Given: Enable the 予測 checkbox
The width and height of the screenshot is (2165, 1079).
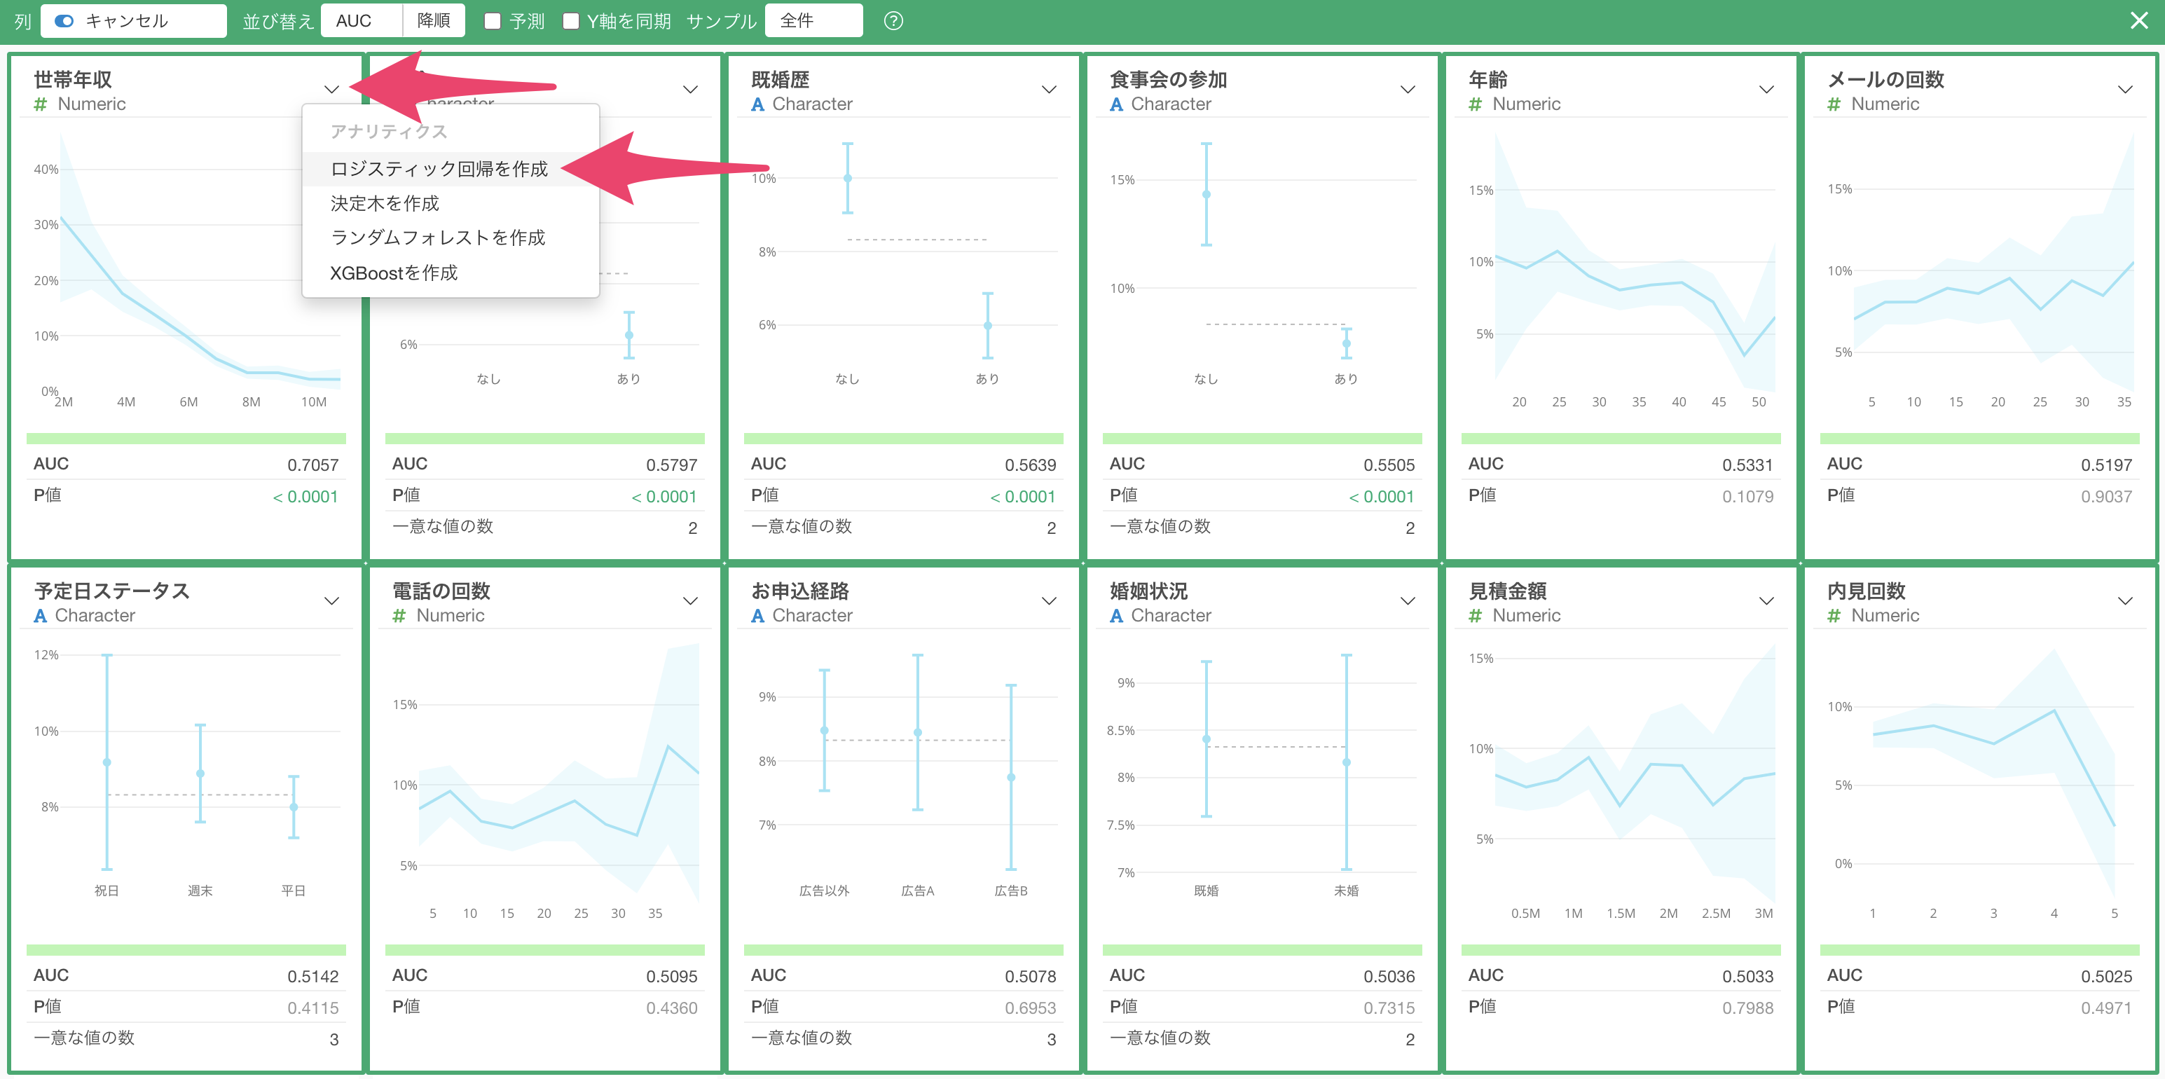Looking at the screenshot, I should click(493, 21).
